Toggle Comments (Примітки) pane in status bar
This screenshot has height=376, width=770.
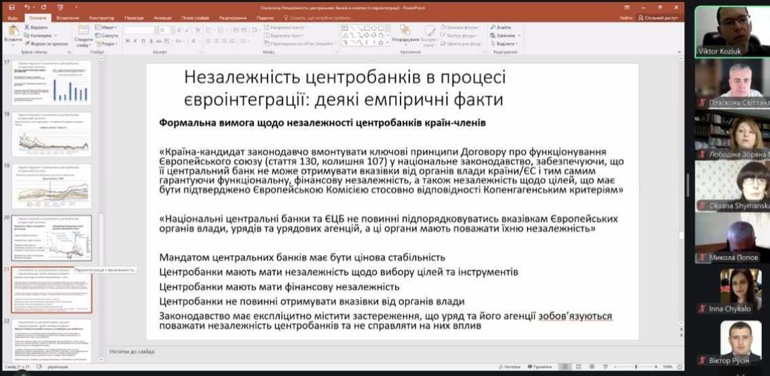[x=541, y=366]
